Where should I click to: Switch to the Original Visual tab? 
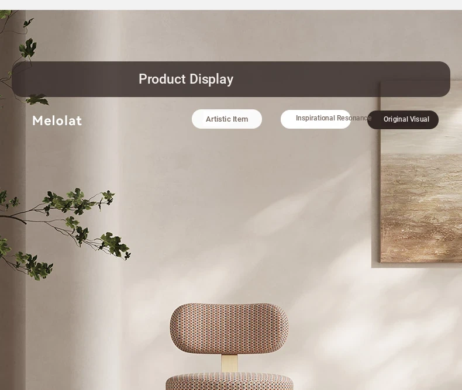pos(403,120)
